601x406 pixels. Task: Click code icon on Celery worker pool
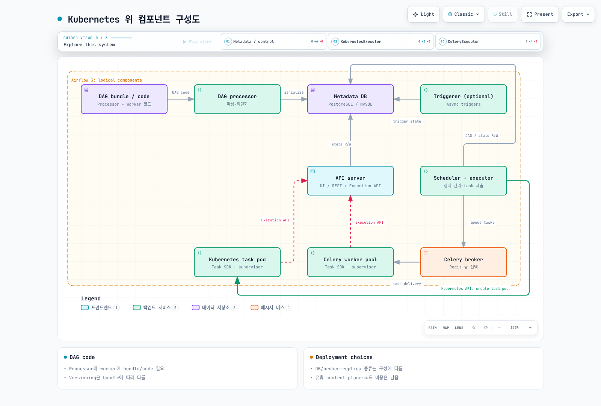tap(313, 253)
